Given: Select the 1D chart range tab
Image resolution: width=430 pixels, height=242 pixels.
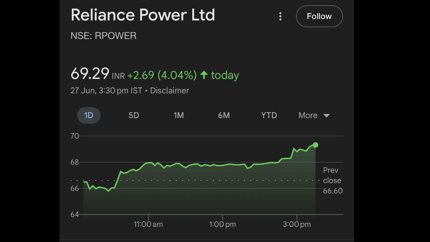Looking at the screenshot, I should click(x=89, y=115).
